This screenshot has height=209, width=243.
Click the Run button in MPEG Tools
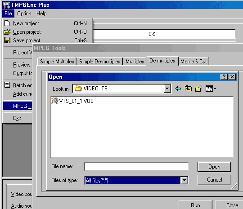pyautogui.click(x=195, y=205)
